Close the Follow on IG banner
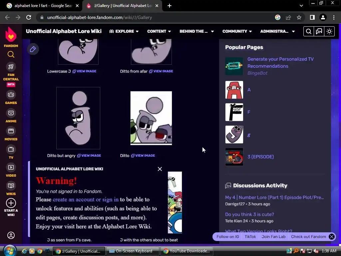341x256 pixels. pos(332,237)
